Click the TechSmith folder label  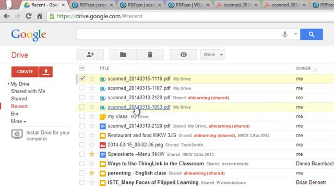[192, 145]
